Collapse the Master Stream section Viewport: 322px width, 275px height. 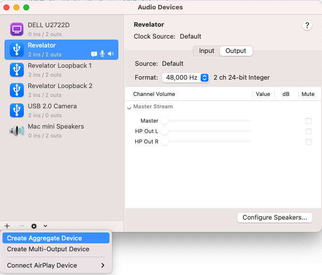(129, 108)
